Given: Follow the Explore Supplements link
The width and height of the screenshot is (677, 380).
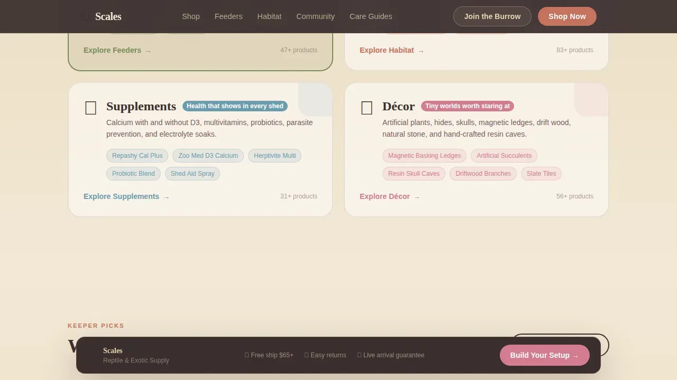Looking at the screenshot, I should (126, 196).
